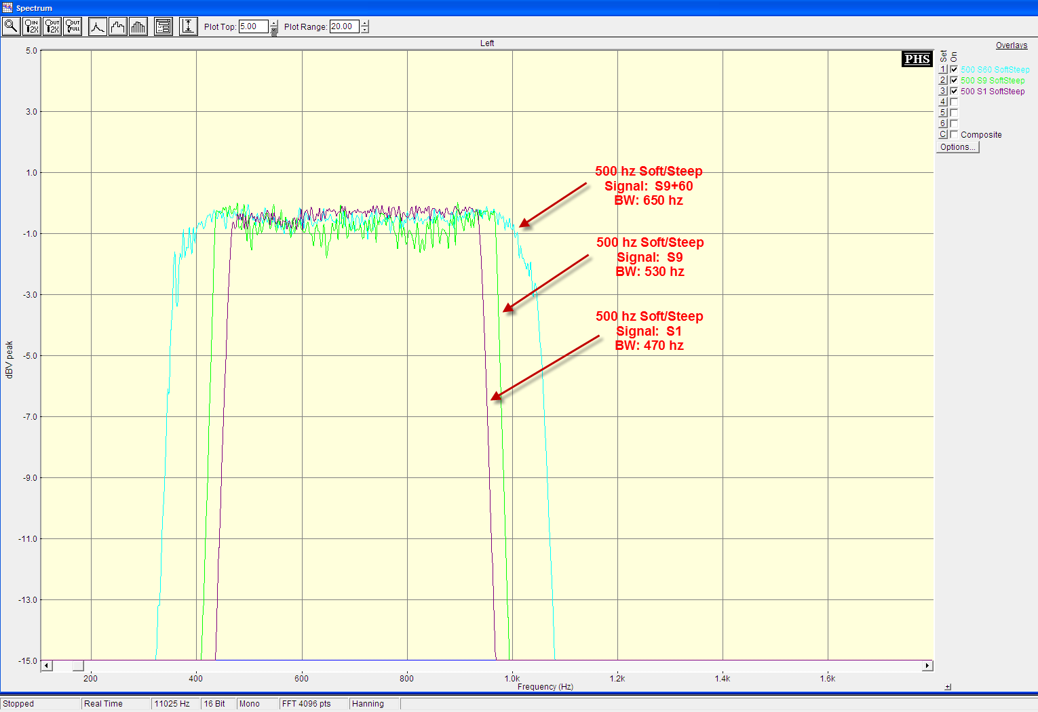Switch to stepped plot display mode
This screenshot has height=712, width=1038.
point(118,26)
